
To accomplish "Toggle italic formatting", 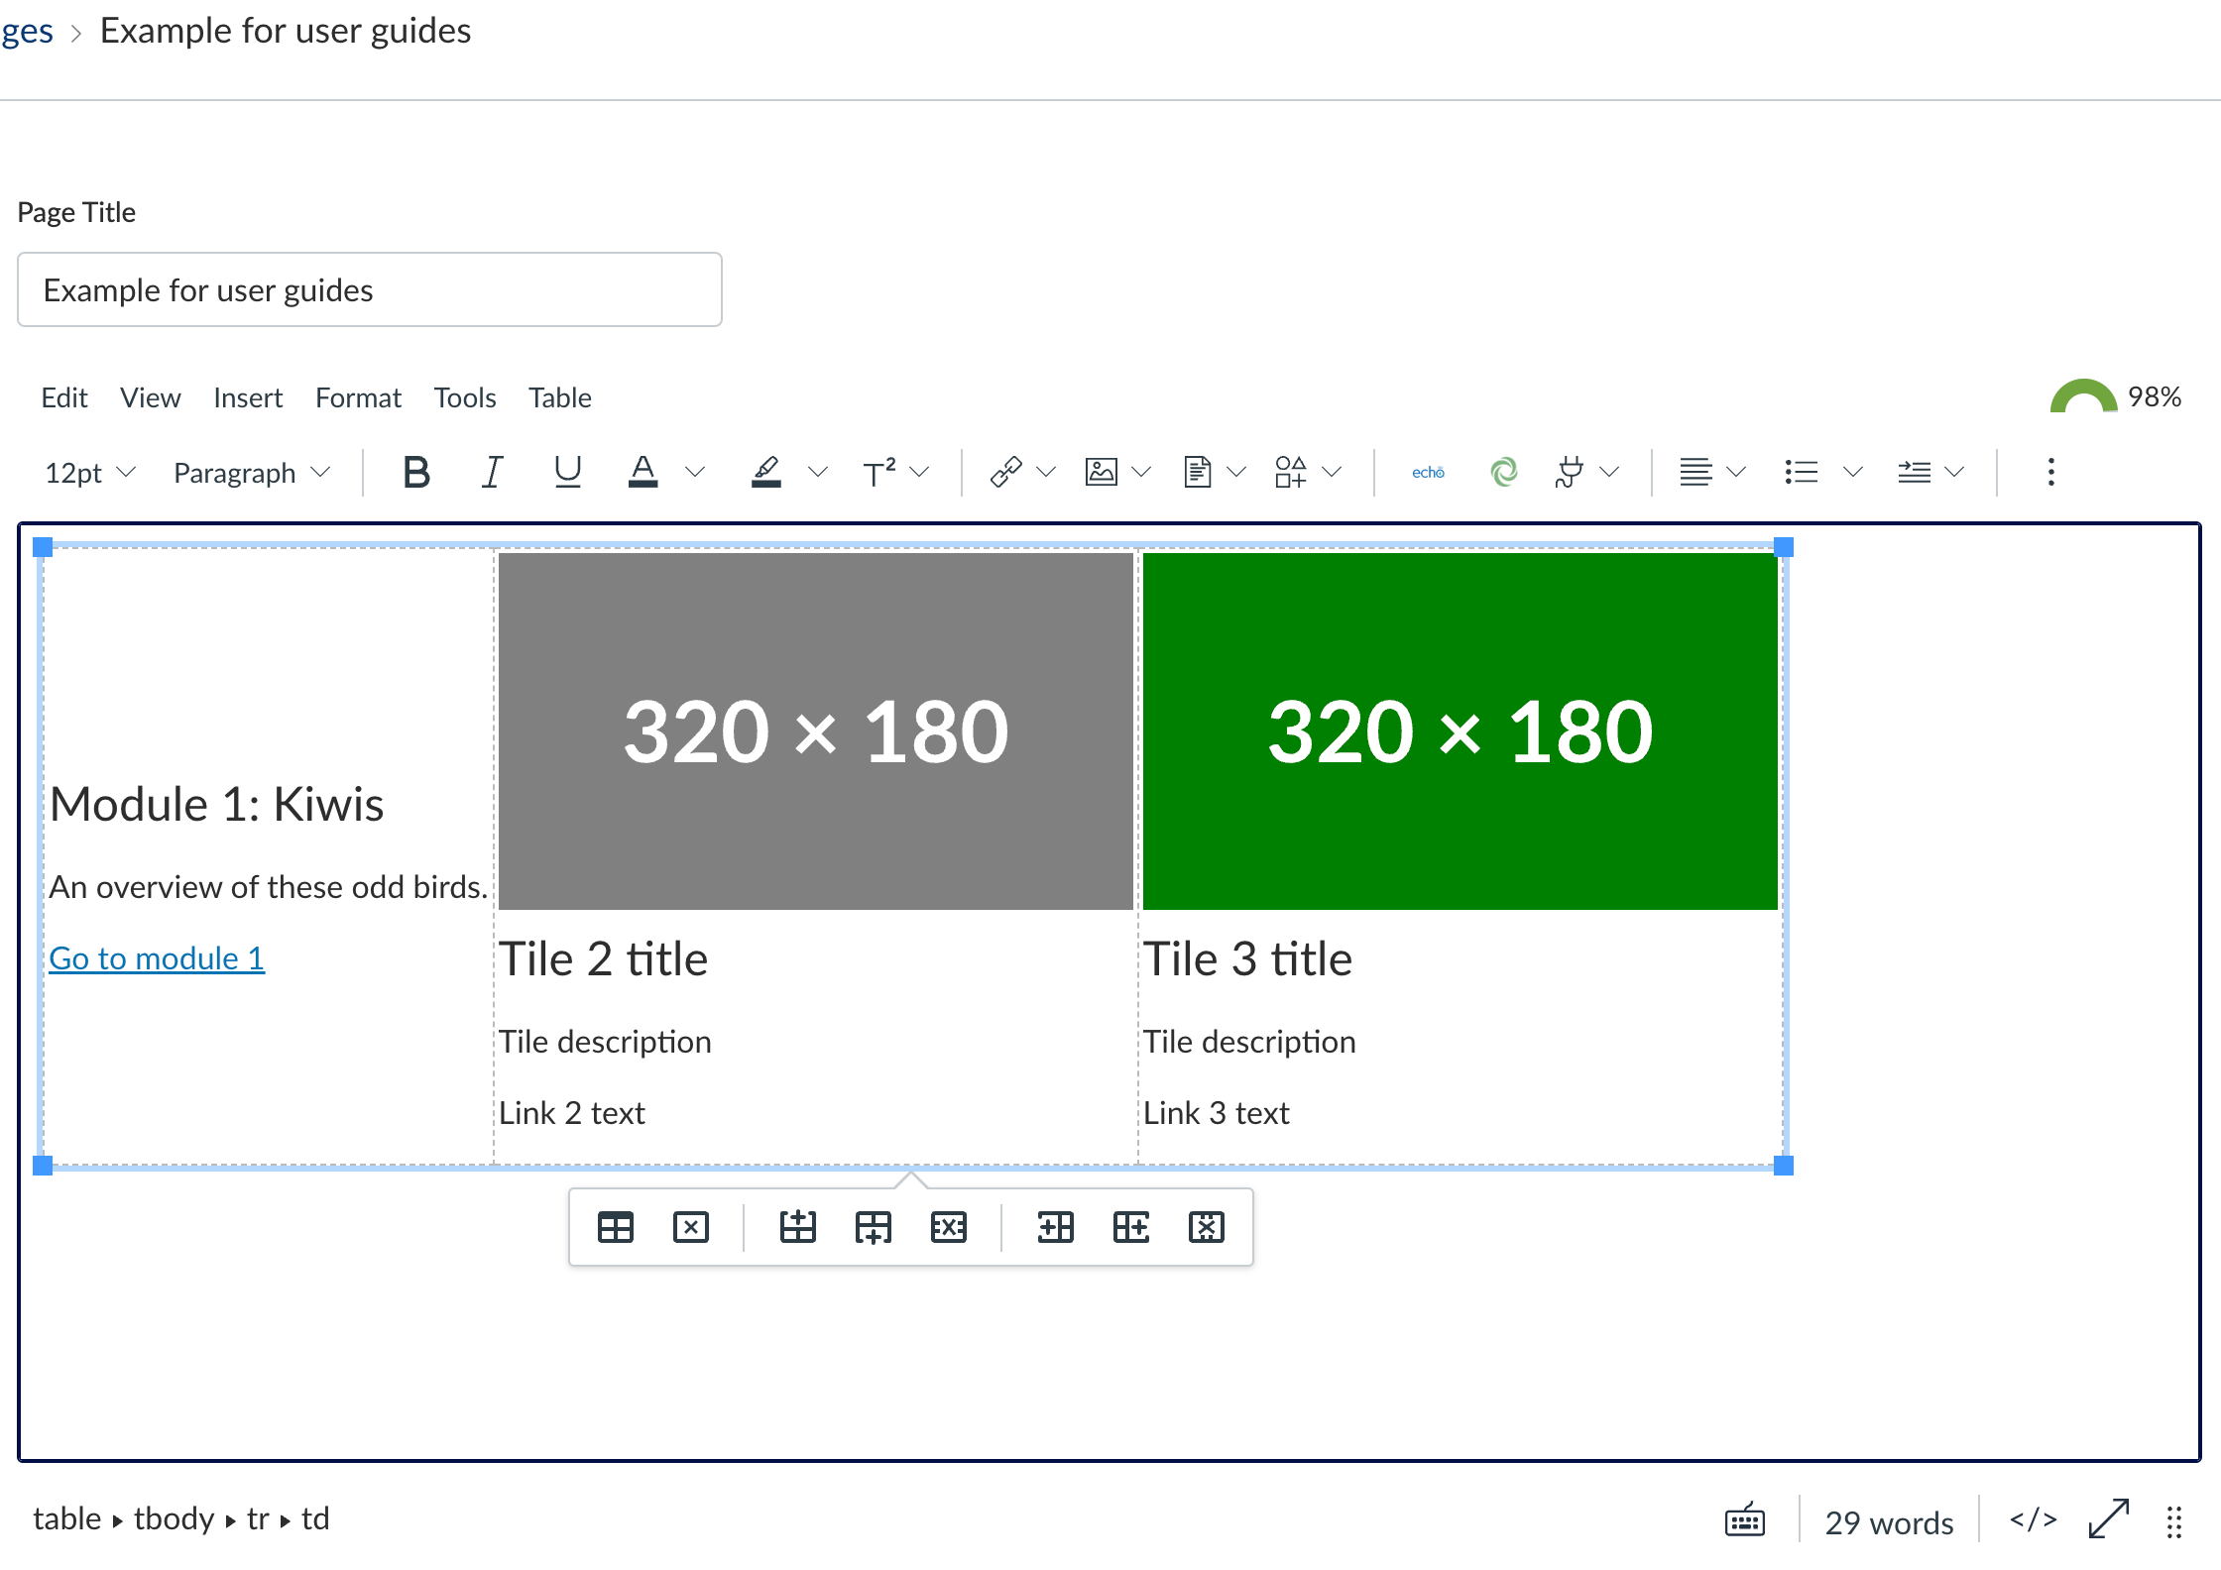I will [492, 473].
